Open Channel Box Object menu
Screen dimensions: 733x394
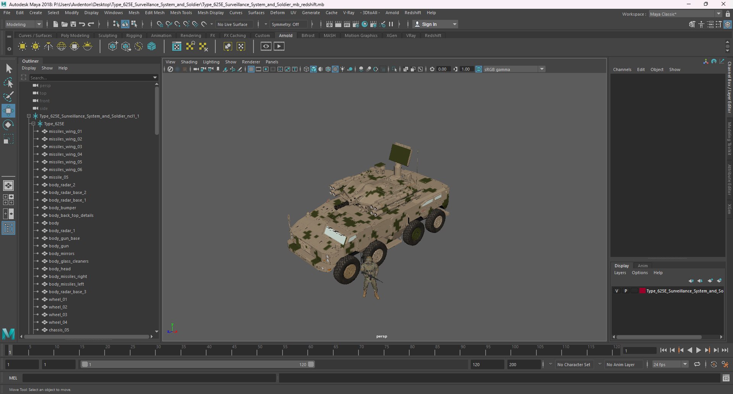657,69
